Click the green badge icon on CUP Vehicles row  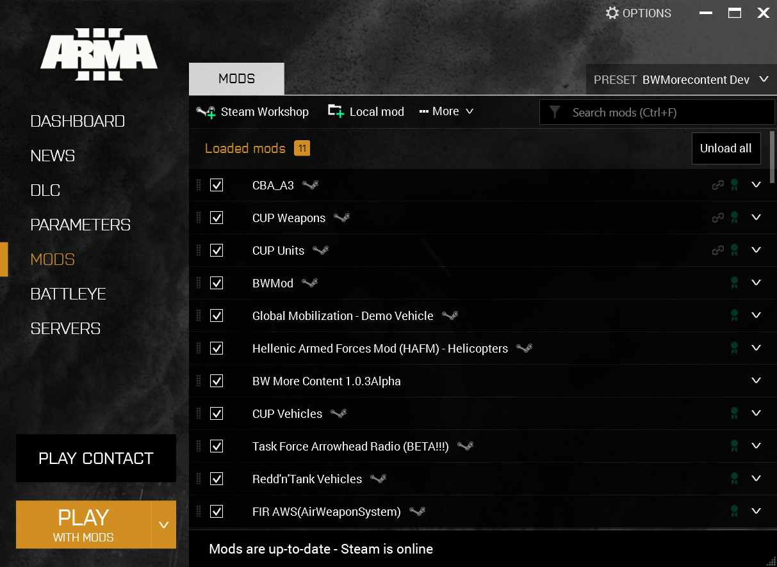pyautogui.click(x=735, y=413)
